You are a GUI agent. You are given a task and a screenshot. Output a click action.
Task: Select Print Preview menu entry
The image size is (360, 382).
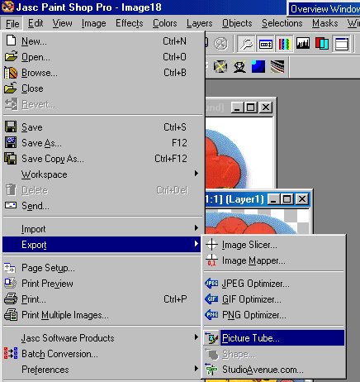tap(102, 284)
